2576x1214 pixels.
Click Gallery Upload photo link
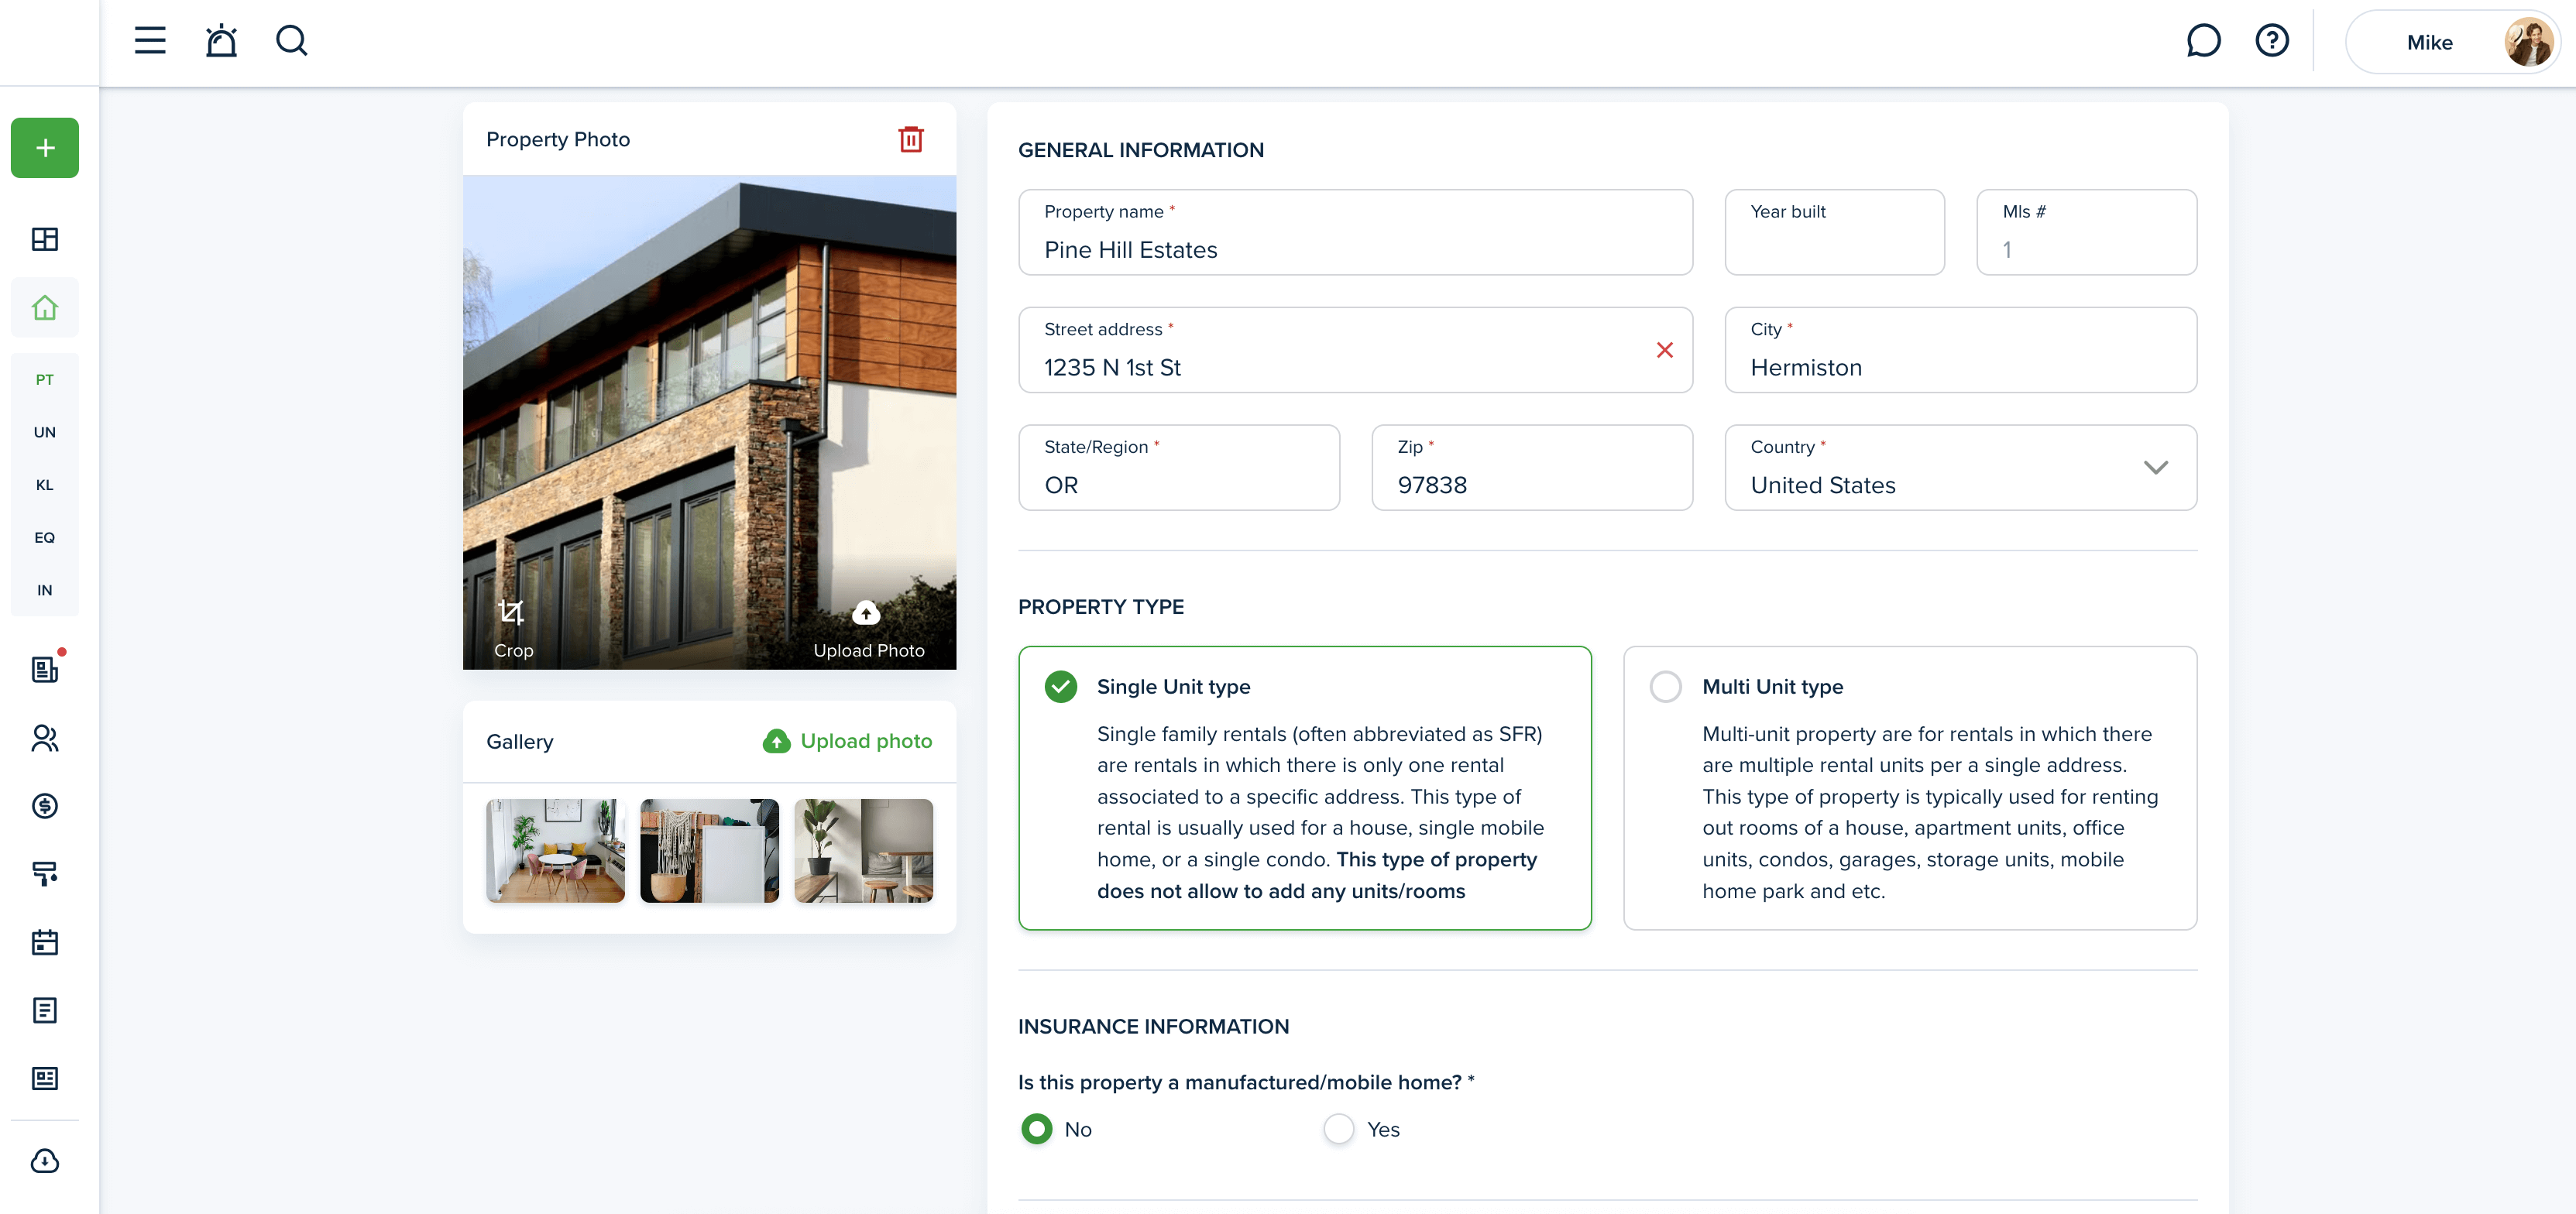847,741
